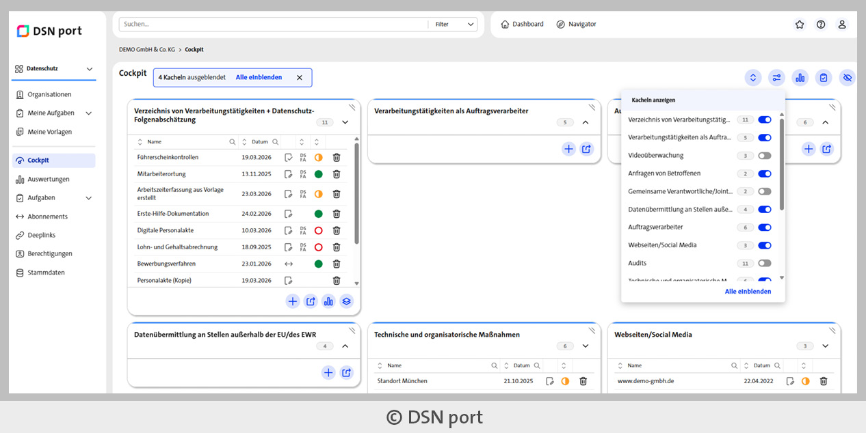Open chart of Verzeichnis von Verarbeitungstätigkeiten tile
866x433 pixels.
point(328,301)
